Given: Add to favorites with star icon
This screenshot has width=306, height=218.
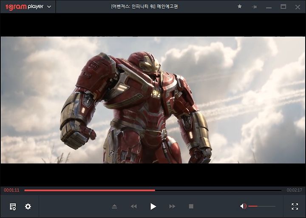Looking at the screenshot, I should point(240,6).
